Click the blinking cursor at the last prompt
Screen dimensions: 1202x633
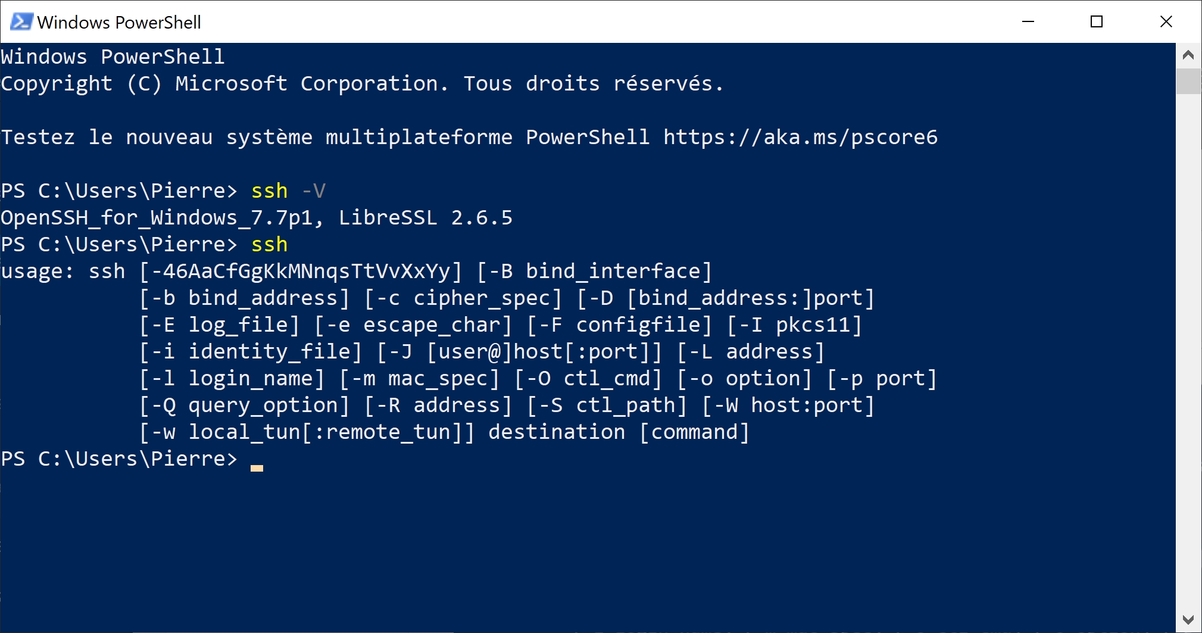pyautogui.click(x=257, y=468)
